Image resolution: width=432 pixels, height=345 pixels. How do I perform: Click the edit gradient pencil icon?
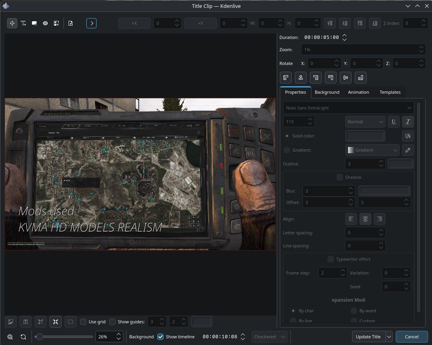408,150
